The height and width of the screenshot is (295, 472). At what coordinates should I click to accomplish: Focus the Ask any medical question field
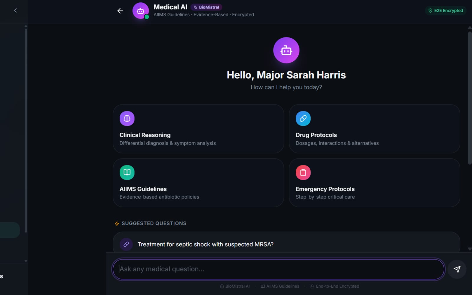pyautogui.click(x=278, y=269)
